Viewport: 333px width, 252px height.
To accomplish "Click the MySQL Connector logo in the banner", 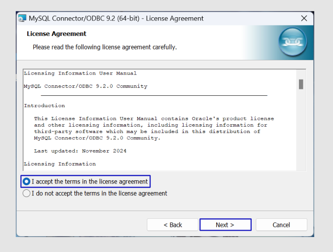I will [292, 42].
